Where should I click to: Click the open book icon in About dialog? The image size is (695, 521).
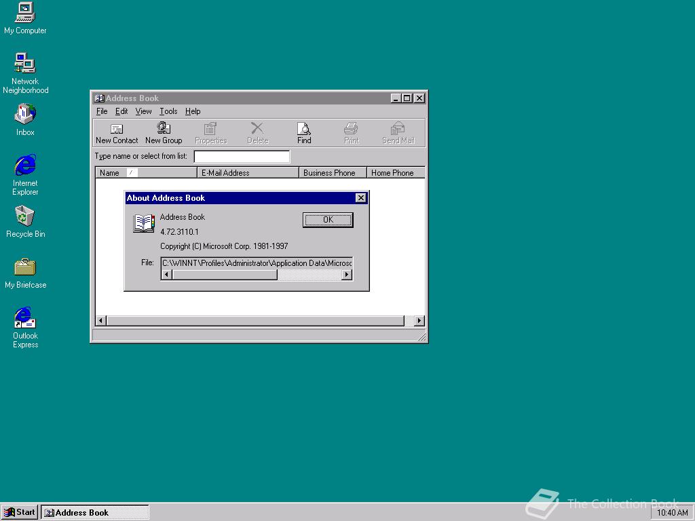[144, 223]
